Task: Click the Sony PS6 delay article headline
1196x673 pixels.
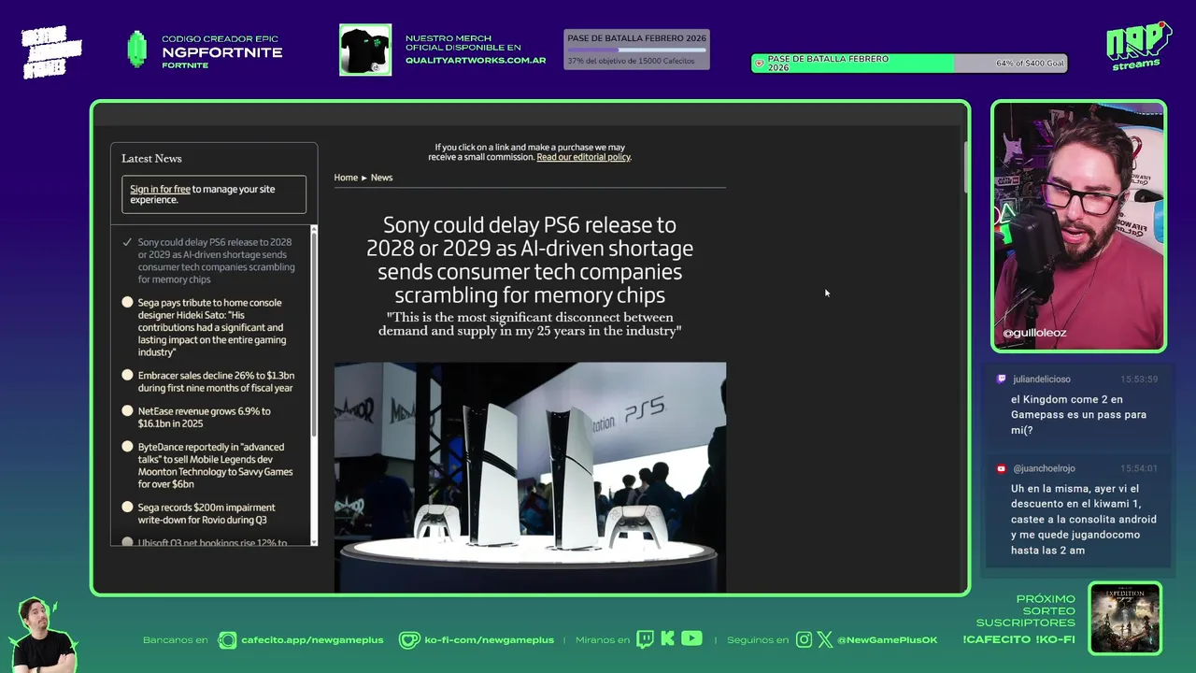Action: 530,260
